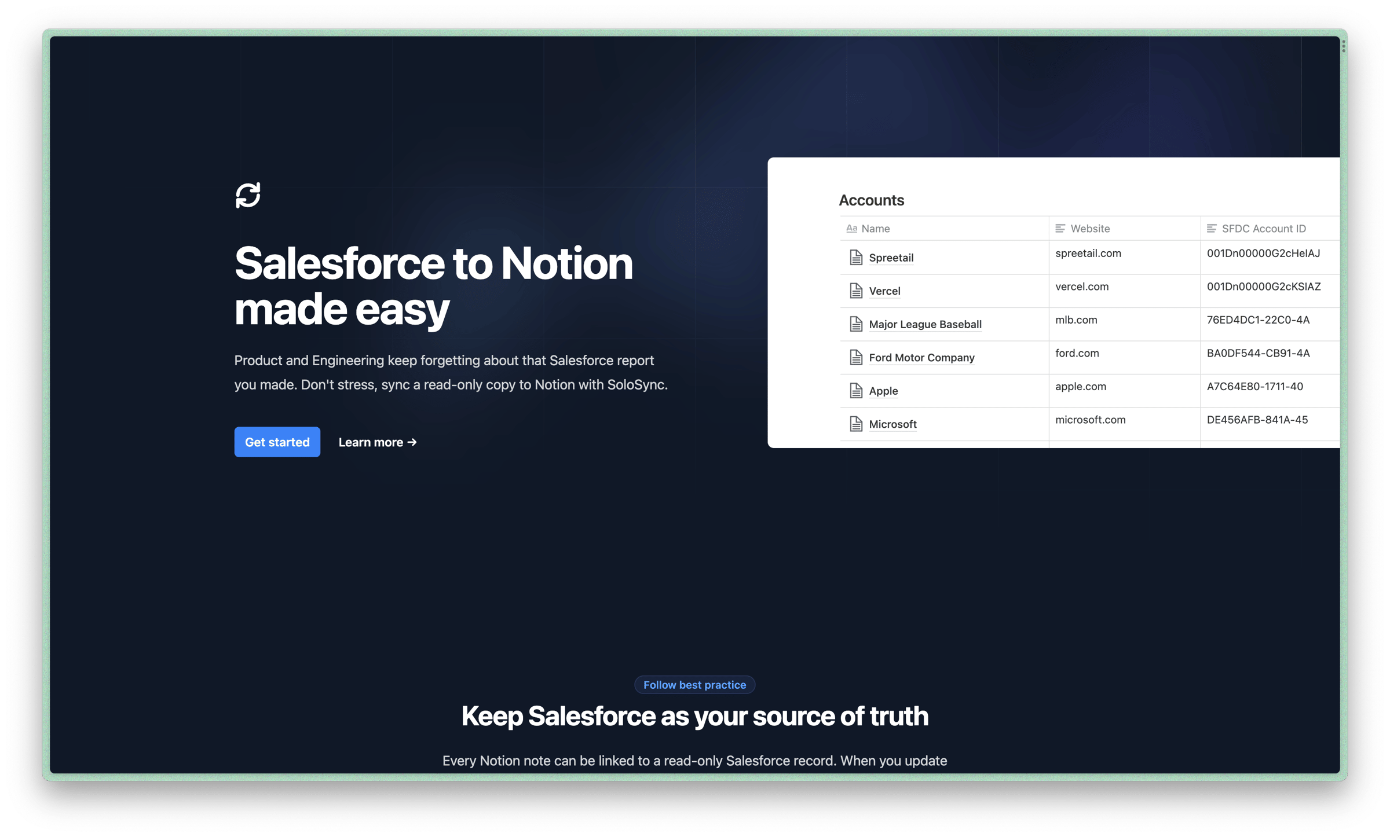Open the Vercel account row
This screenshot has width=1390, height=837.
click(x=884, y=291)
